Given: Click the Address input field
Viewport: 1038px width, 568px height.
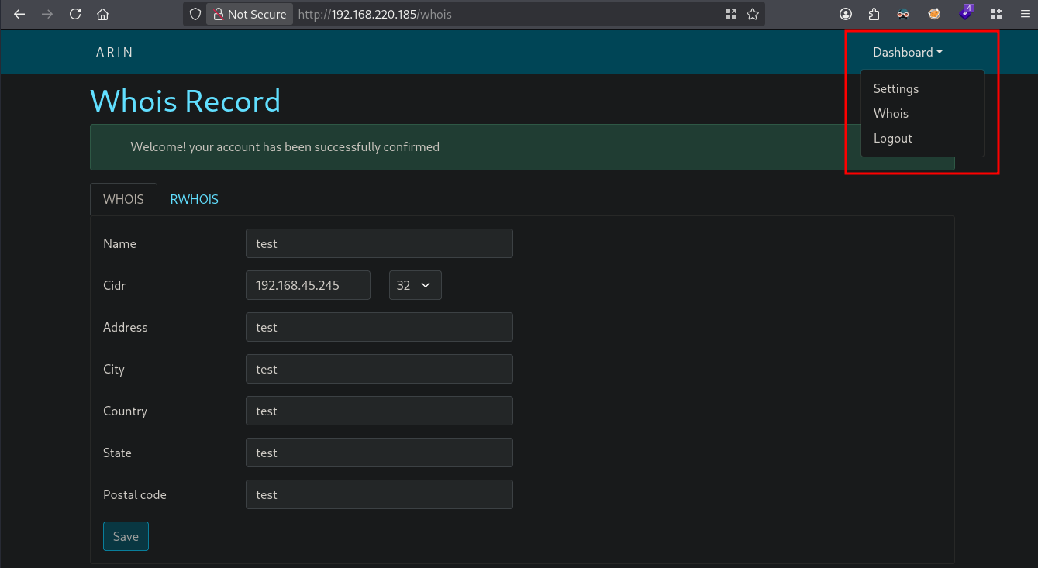Looking at the screenshot, I should (x=379, y=327).
